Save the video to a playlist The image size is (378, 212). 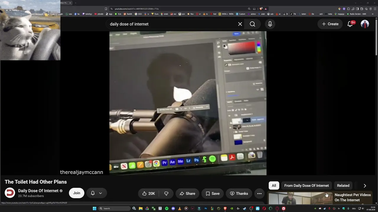pos(213,193)
